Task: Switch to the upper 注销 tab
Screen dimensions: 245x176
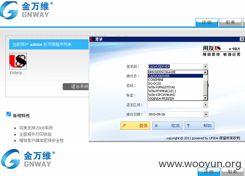Action: [x=207, y=22]
